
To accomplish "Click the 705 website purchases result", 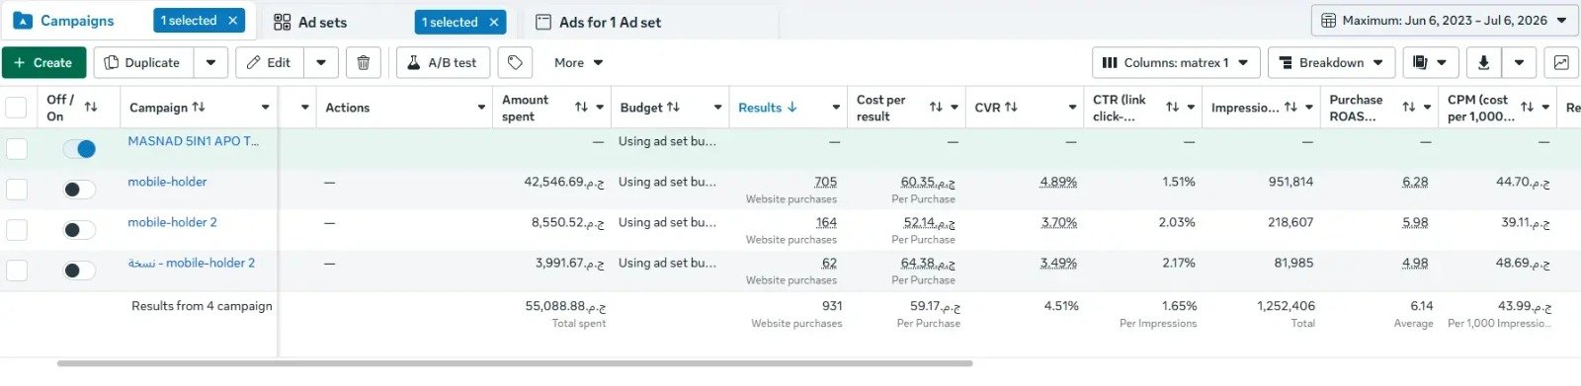I will coord(825,182).
